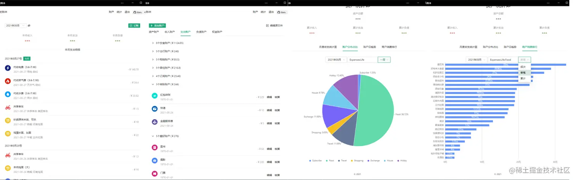
Task: Click the Expenses:Life account field above the pie chart
Action: click(x=362, y=60)
